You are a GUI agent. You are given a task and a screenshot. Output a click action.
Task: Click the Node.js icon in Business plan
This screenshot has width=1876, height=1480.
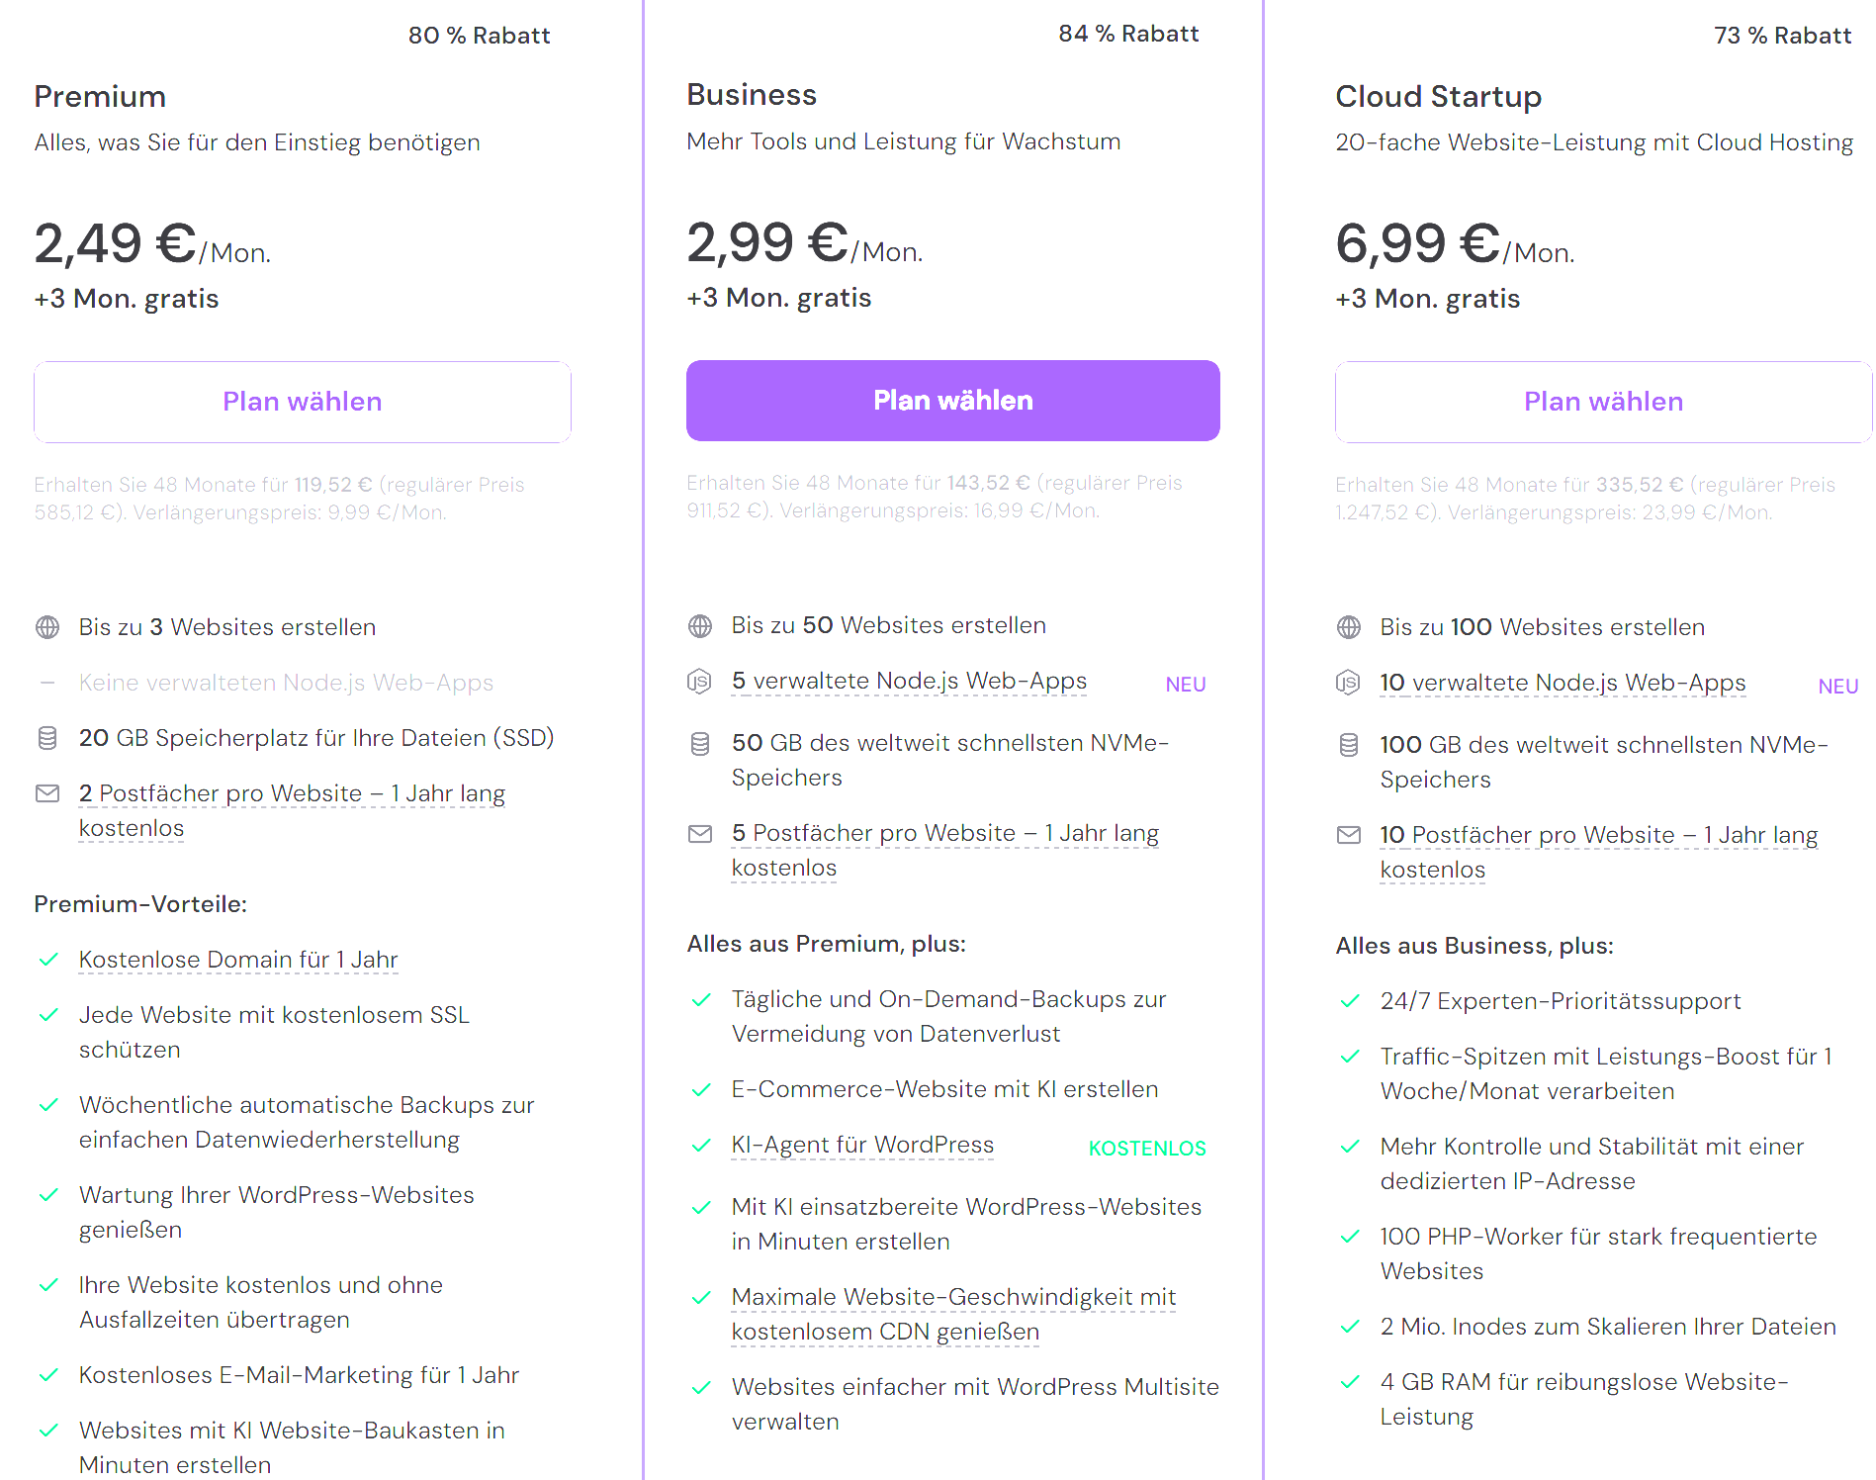pos(699,682)
